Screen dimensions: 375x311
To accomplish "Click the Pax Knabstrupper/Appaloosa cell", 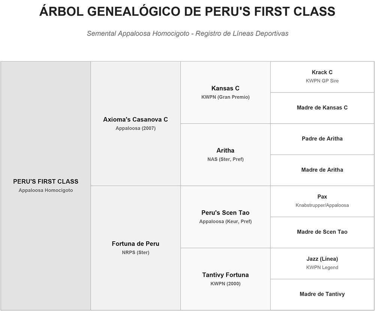I will tap(322, 201).
